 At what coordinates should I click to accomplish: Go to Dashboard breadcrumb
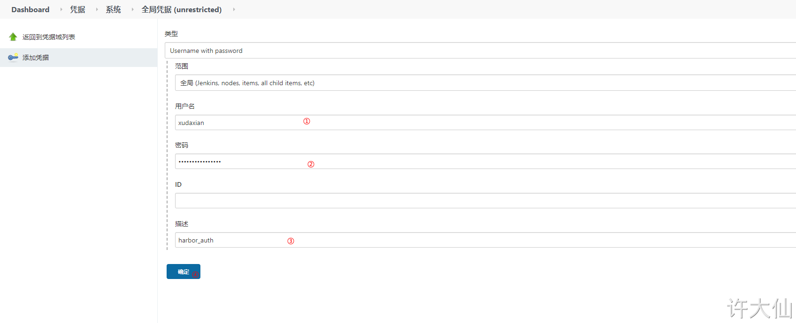(31, 9)
